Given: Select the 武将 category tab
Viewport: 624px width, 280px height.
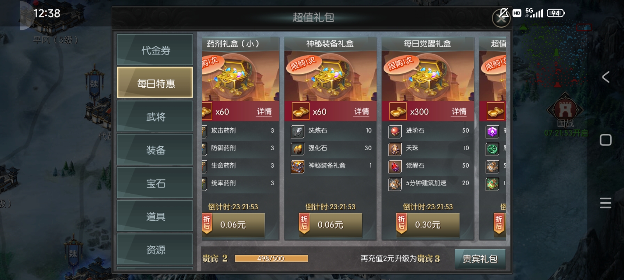Looking at the screenshot, I should pyautogui.click(x=155, y=116).
